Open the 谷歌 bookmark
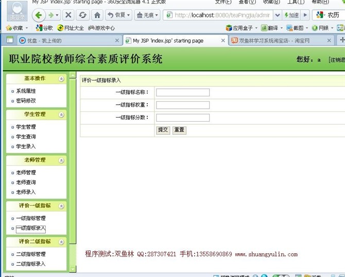Image resolution: width=345 pixels, height=277 pixels. pos(44,28)
